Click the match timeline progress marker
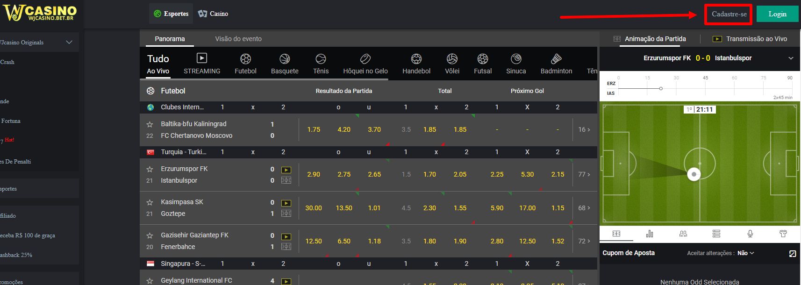 pos(661,88)
